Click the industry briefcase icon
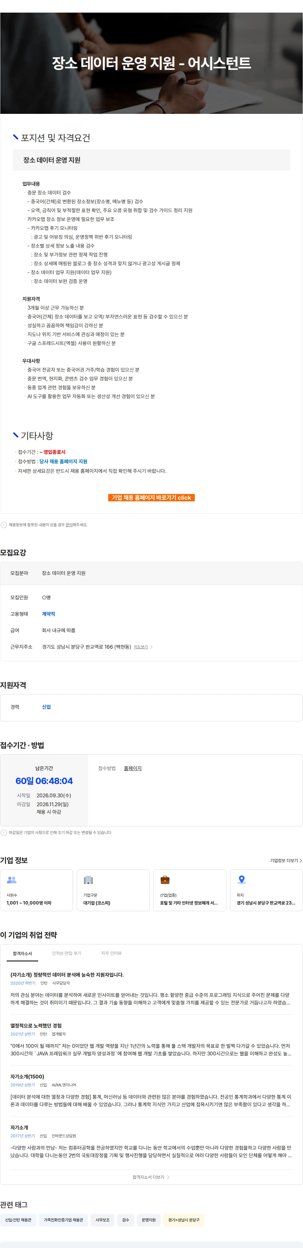This screenshot has height=1248, width=303. [165, 879]
